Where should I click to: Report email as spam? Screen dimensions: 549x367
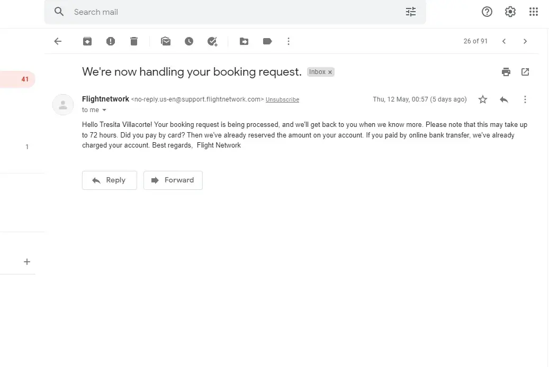[111, 41]
